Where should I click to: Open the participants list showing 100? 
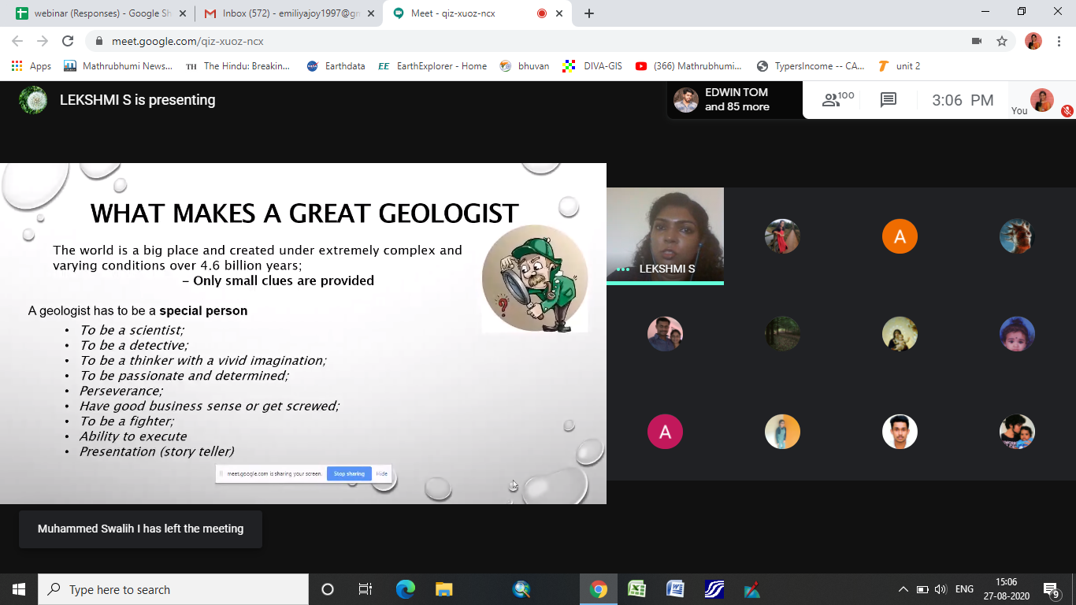(x=837, y=100)
